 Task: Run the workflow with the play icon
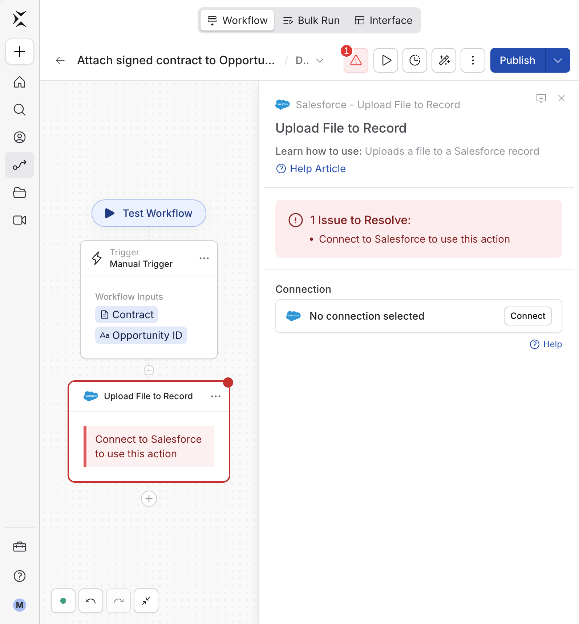coord(386,60)
